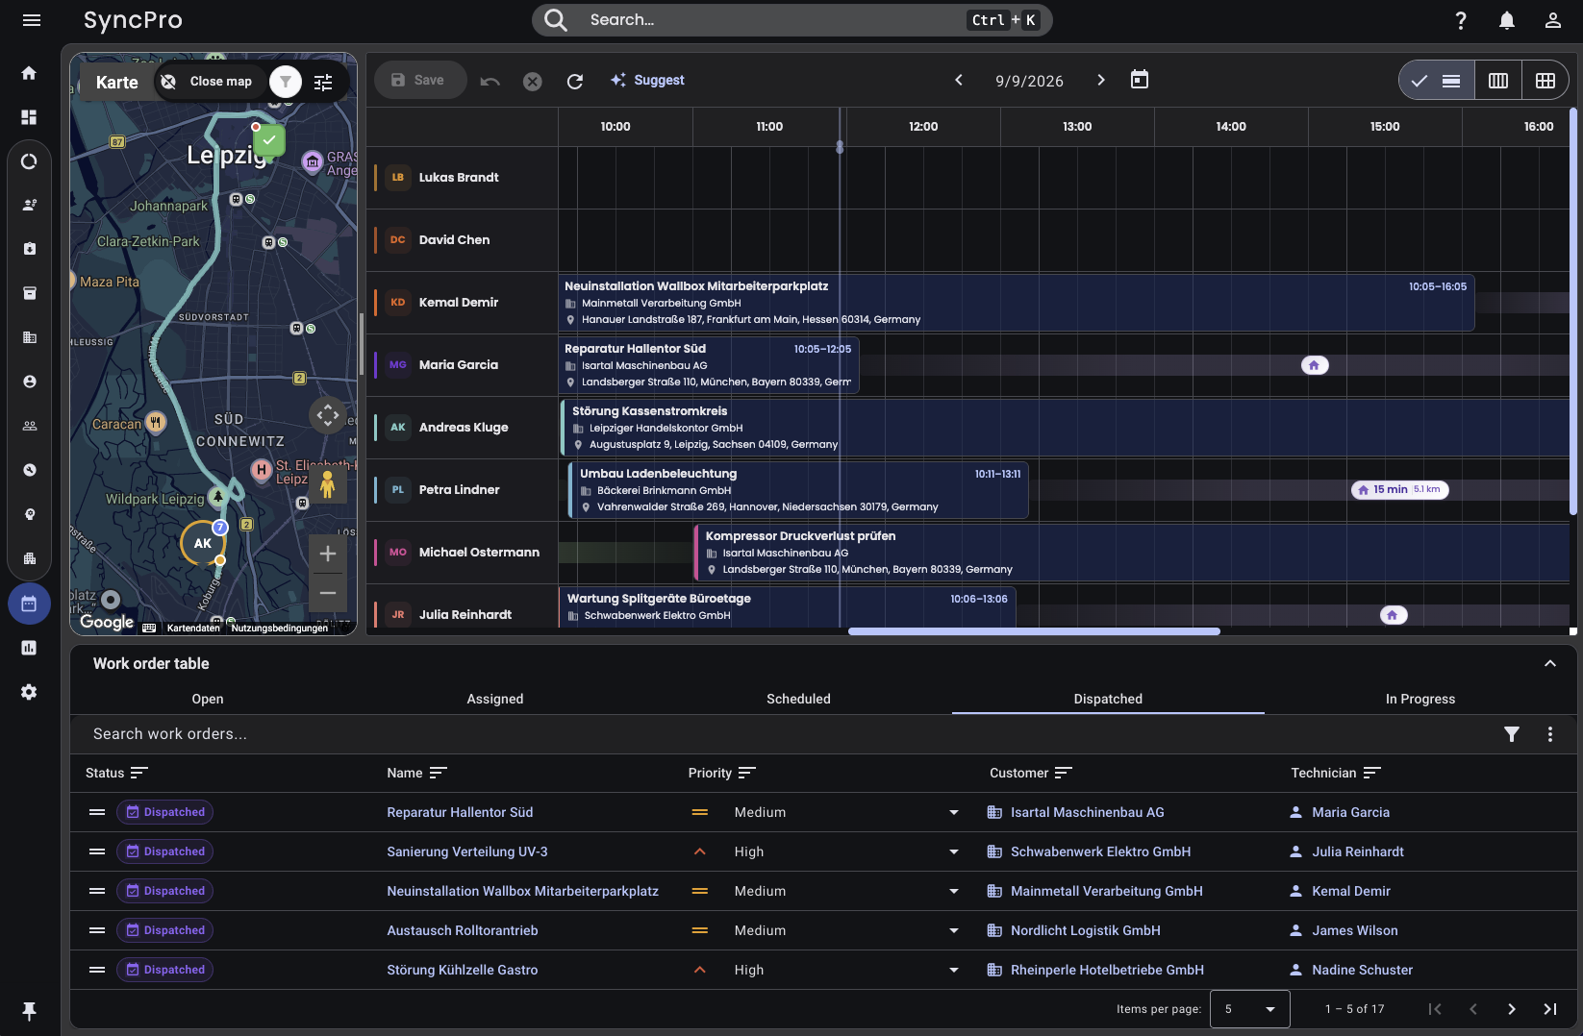Open the donut chart icon in sidebar
The image size is (1583, 1036).
(x=29, y=161)
